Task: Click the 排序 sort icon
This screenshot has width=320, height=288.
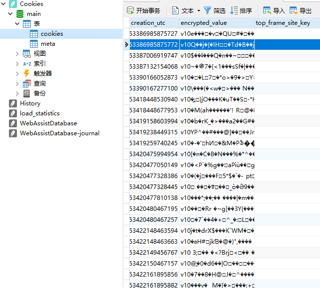Action: coord(234,10)
